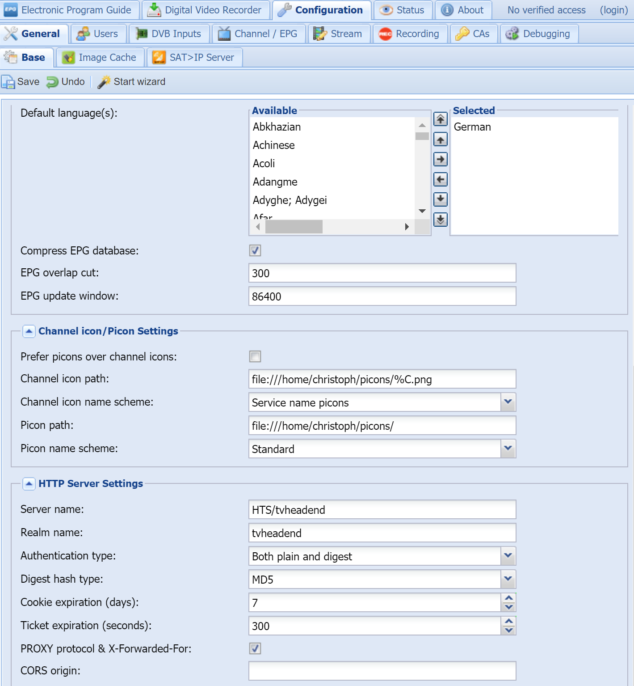The width and height of the screenshot is (634, 686).
Task: Click the Recording REC icon
Action: tap(385, 34)
